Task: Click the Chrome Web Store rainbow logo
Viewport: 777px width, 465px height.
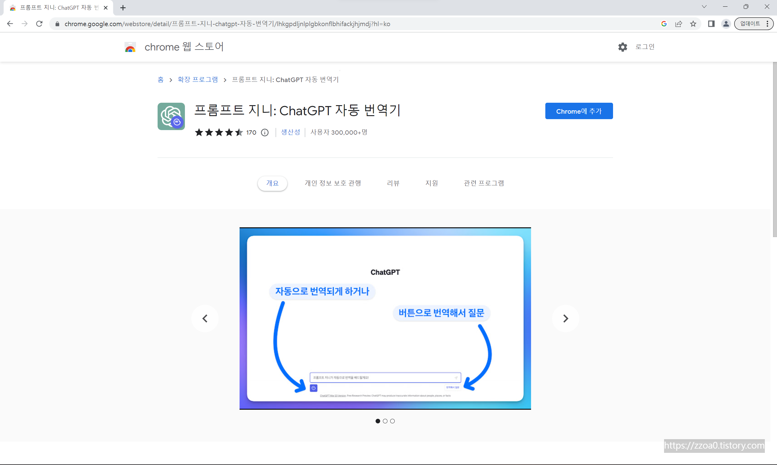Action: 130,47
